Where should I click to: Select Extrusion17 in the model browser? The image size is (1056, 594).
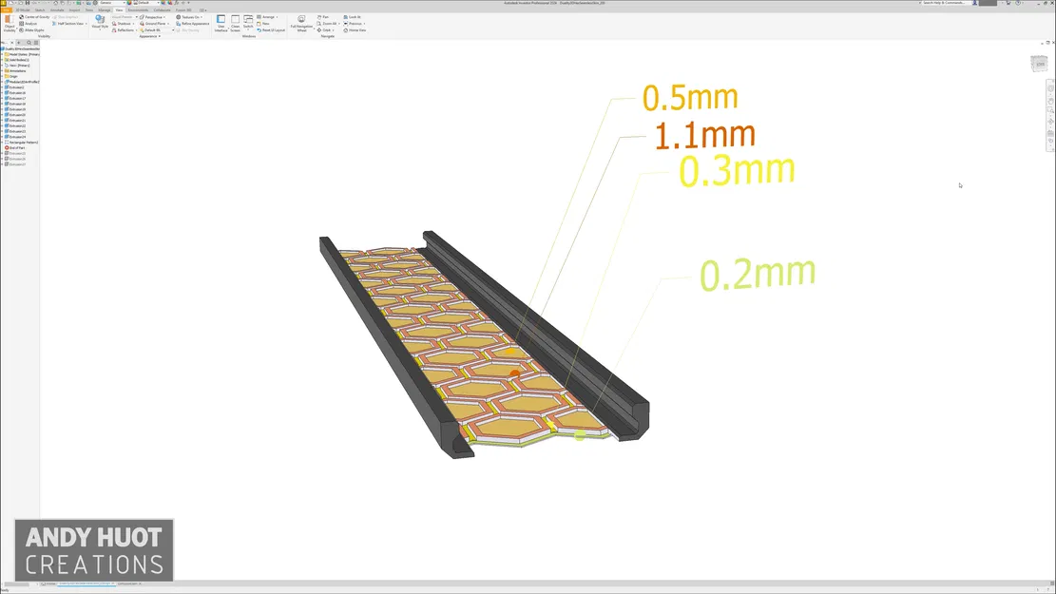(x=15, y=98)
